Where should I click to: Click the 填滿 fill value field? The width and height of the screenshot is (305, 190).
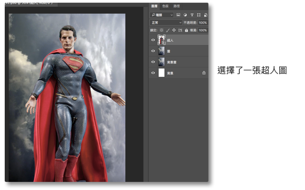pyautogui.click(x=203, y=30)
